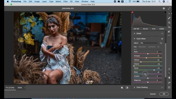This screenshot has width=176, height=99.
Task: Toggle the grid overlay icon
Action: 169,87
